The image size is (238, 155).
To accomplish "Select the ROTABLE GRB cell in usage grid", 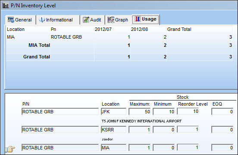I will [x=66, y=37].
